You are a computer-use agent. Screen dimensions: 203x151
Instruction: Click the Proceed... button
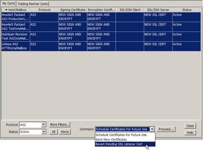166,129
